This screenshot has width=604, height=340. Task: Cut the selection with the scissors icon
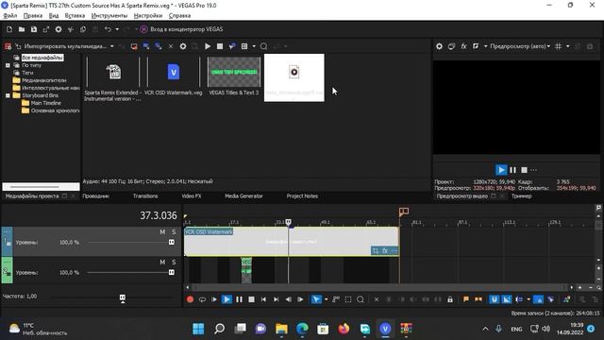click(x=71, y=29)
